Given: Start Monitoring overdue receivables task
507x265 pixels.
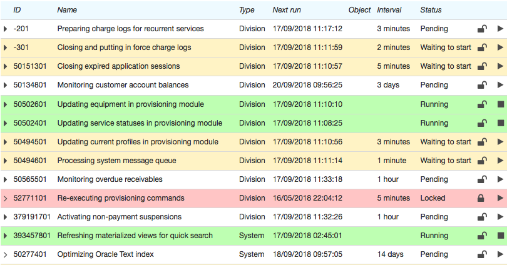Looking at the screenshot, I should [x=500, y=179].
